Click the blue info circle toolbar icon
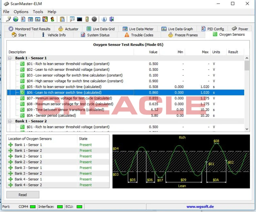 click(104, 19)
